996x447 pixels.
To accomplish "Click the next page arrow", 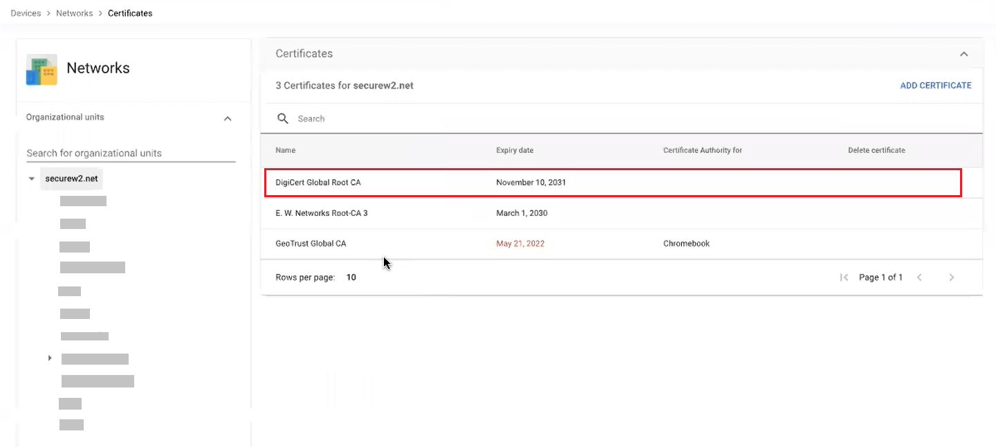I will (952, 277).
